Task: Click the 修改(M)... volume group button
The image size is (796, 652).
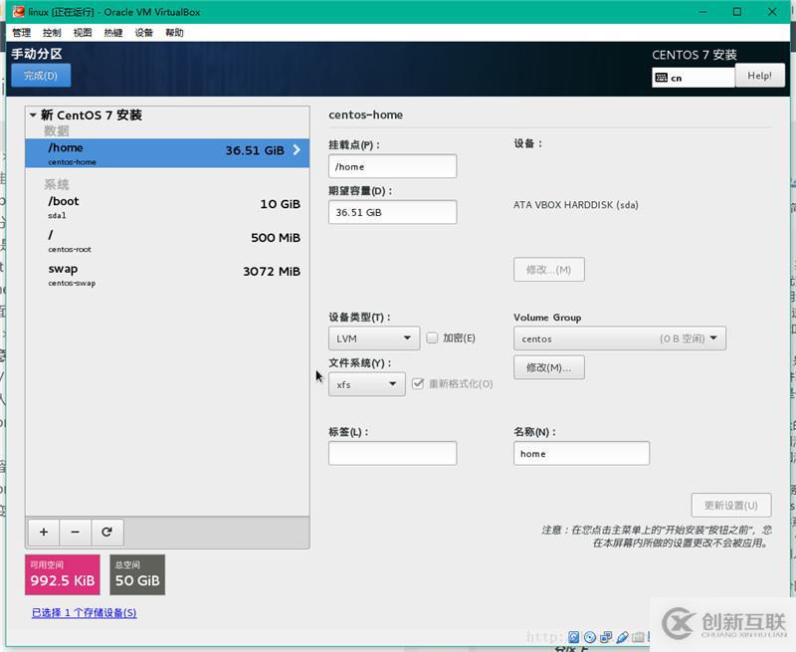Action: coord(549,367)
